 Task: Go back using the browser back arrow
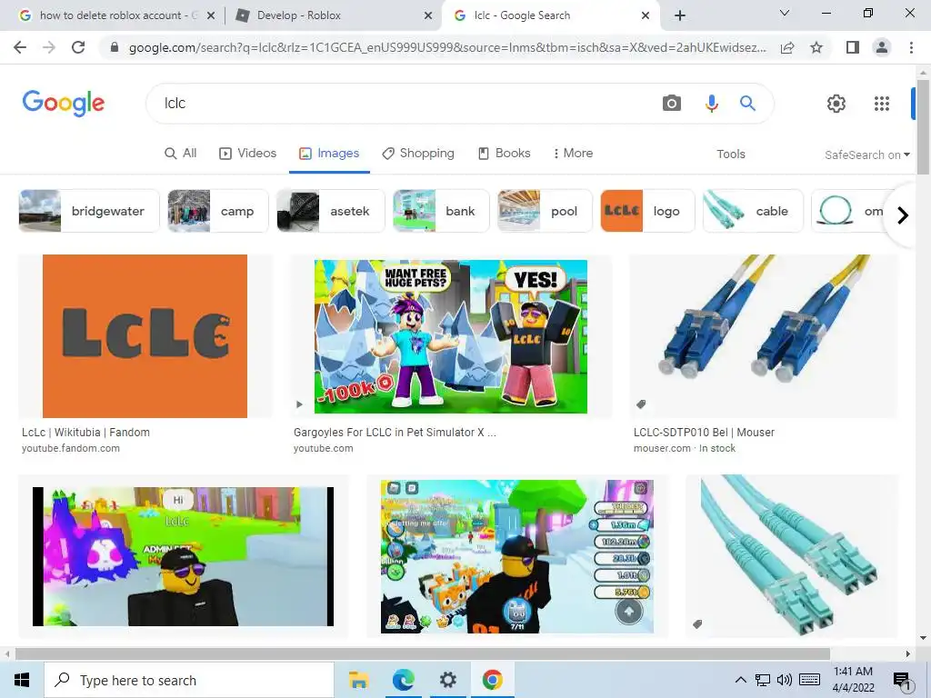pyautogui.click(x=20, y=47)
